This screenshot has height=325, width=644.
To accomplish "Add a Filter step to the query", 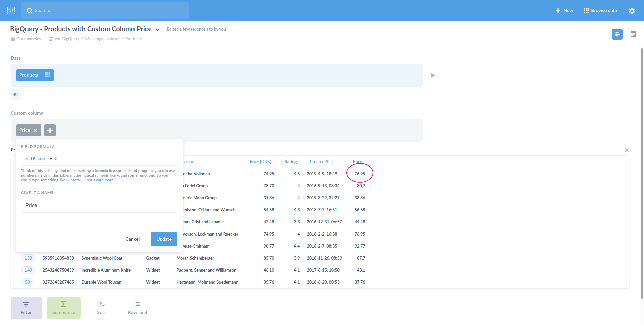I will [26, 308].
